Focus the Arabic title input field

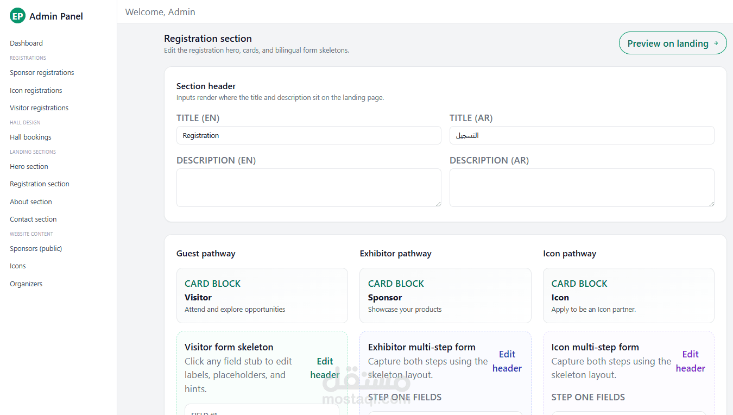[582, 135]
